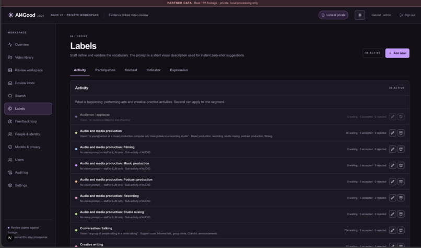Click 'CASE 01 / PRIVATE WORKSPACE' breadcrumb text
The width and height of the screenshot is (421, 248).
(75, 15)
